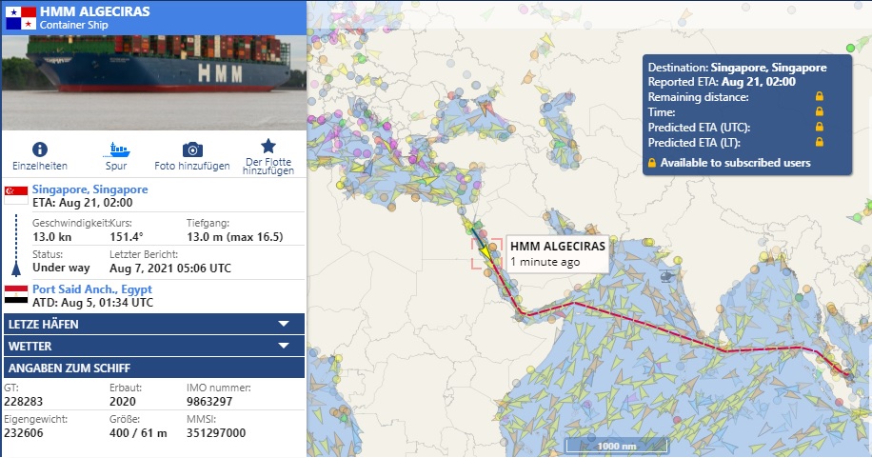Open the ANGABEN ZUM SCHIFF section header
Screen dimensions: 872x458
(154, 368)
